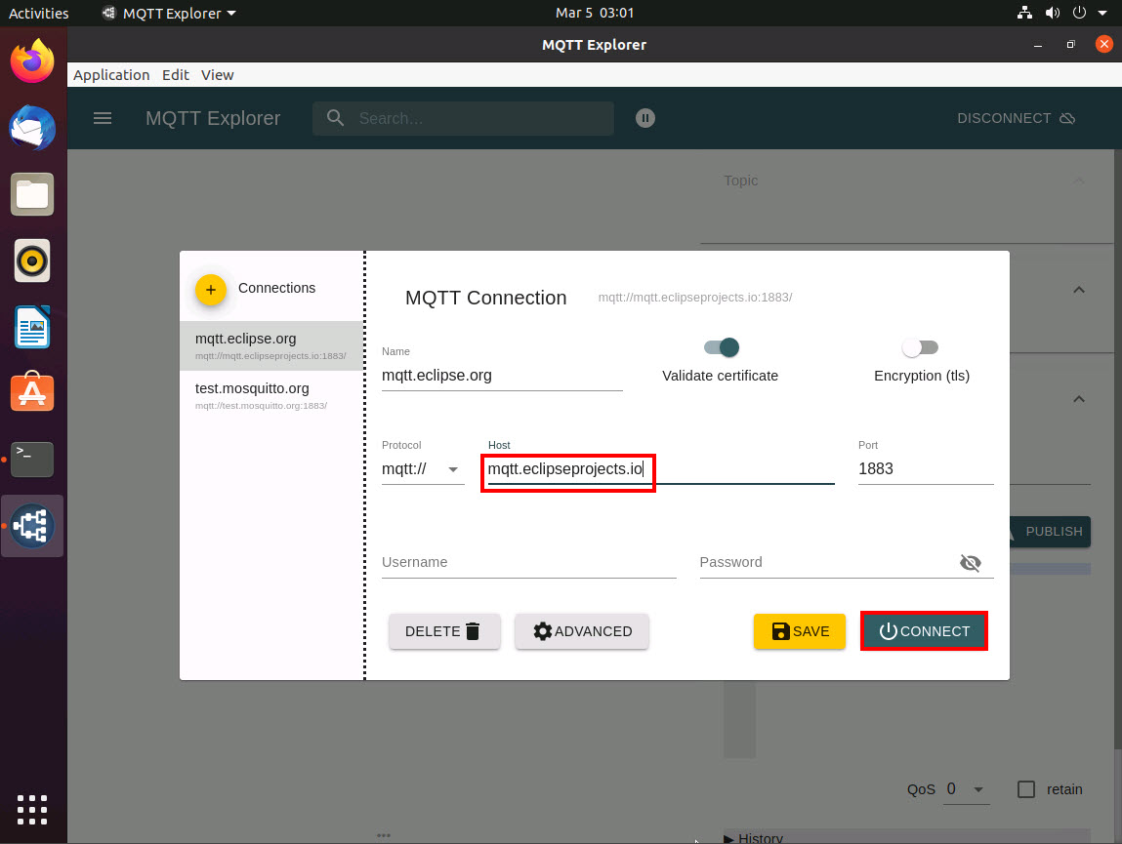Click the pause icon beside search bar
The height and width of the screenshot is (844, 1122).
point(644,118)
